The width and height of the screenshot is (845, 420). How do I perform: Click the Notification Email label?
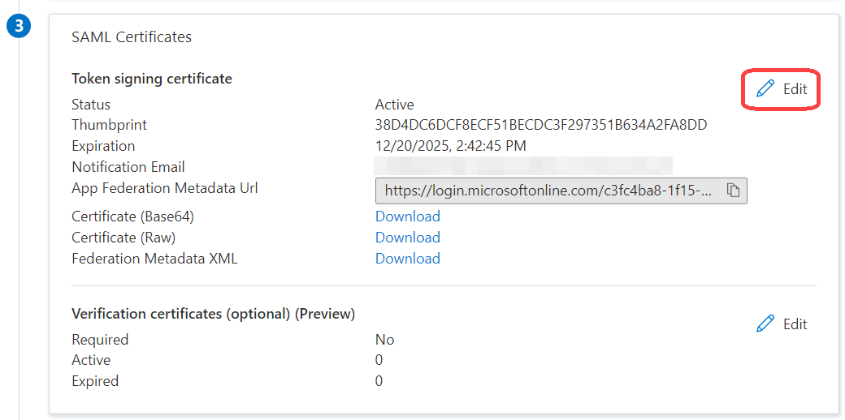pyautogui.click(x=128, y=167)
